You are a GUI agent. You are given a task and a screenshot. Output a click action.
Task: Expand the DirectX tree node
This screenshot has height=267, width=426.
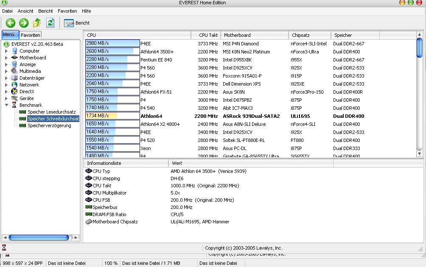click(6, 92)
